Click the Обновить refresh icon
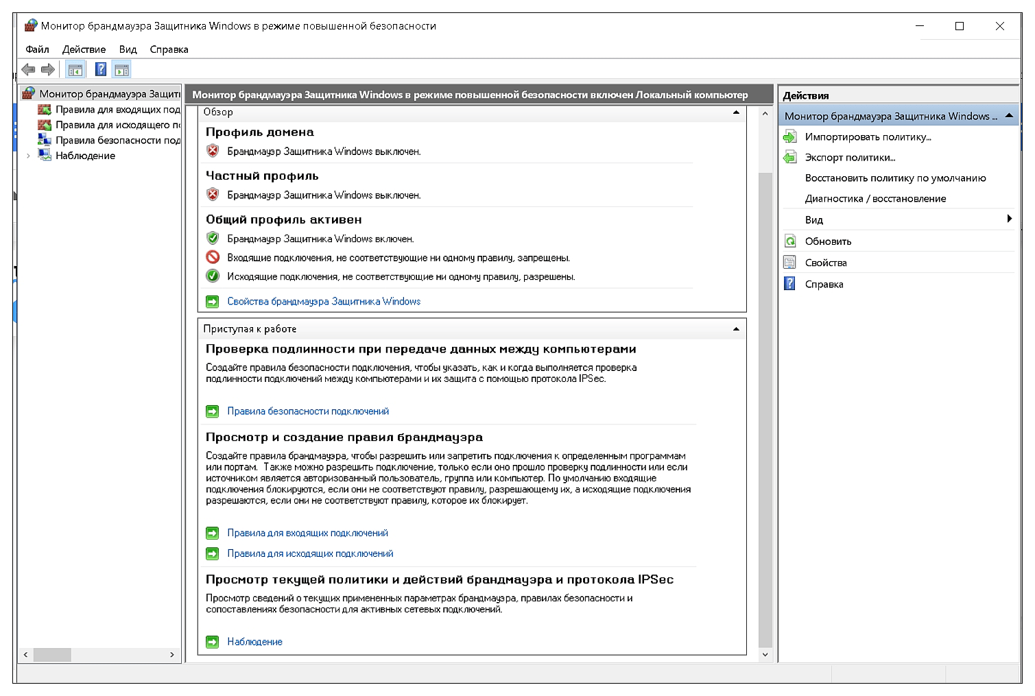The image size is (1035, 696). coord(790,241)
